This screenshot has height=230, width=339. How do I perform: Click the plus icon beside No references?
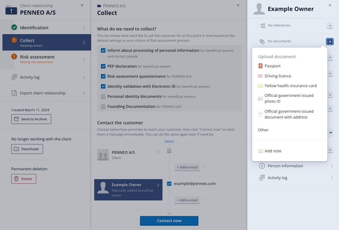pyautogui.click(x=330, y=26)
